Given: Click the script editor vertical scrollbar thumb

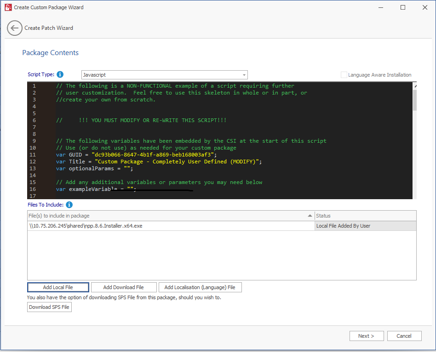Looking at the screenshot, I should 414,100.
